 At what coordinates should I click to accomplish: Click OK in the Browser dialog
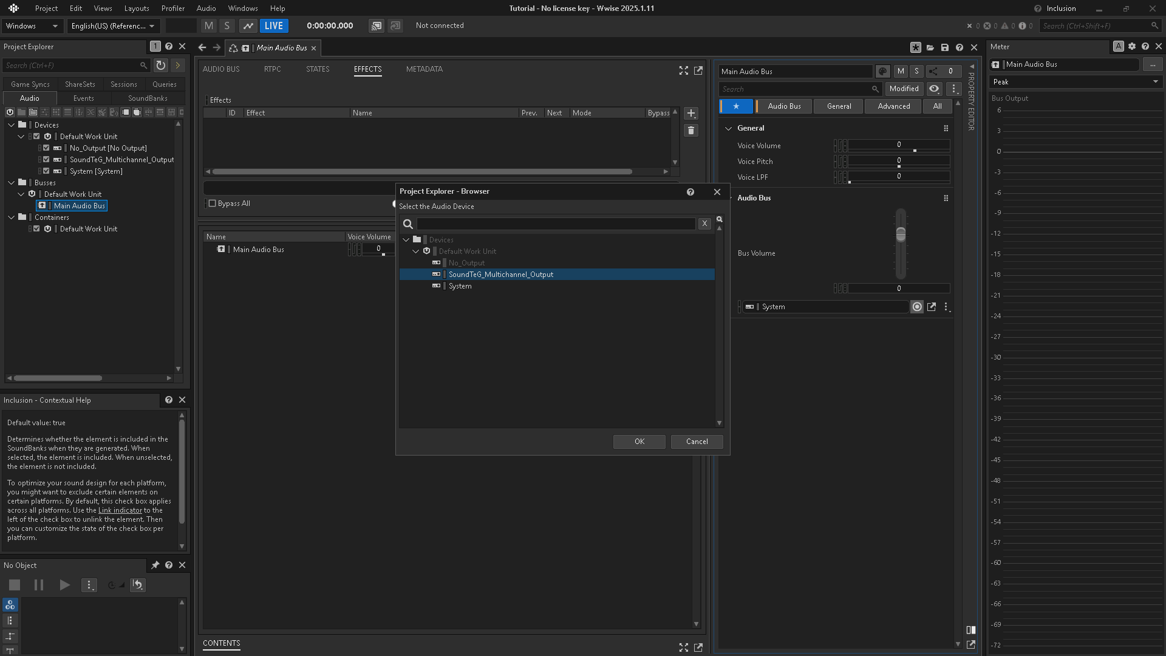[639, 442]
